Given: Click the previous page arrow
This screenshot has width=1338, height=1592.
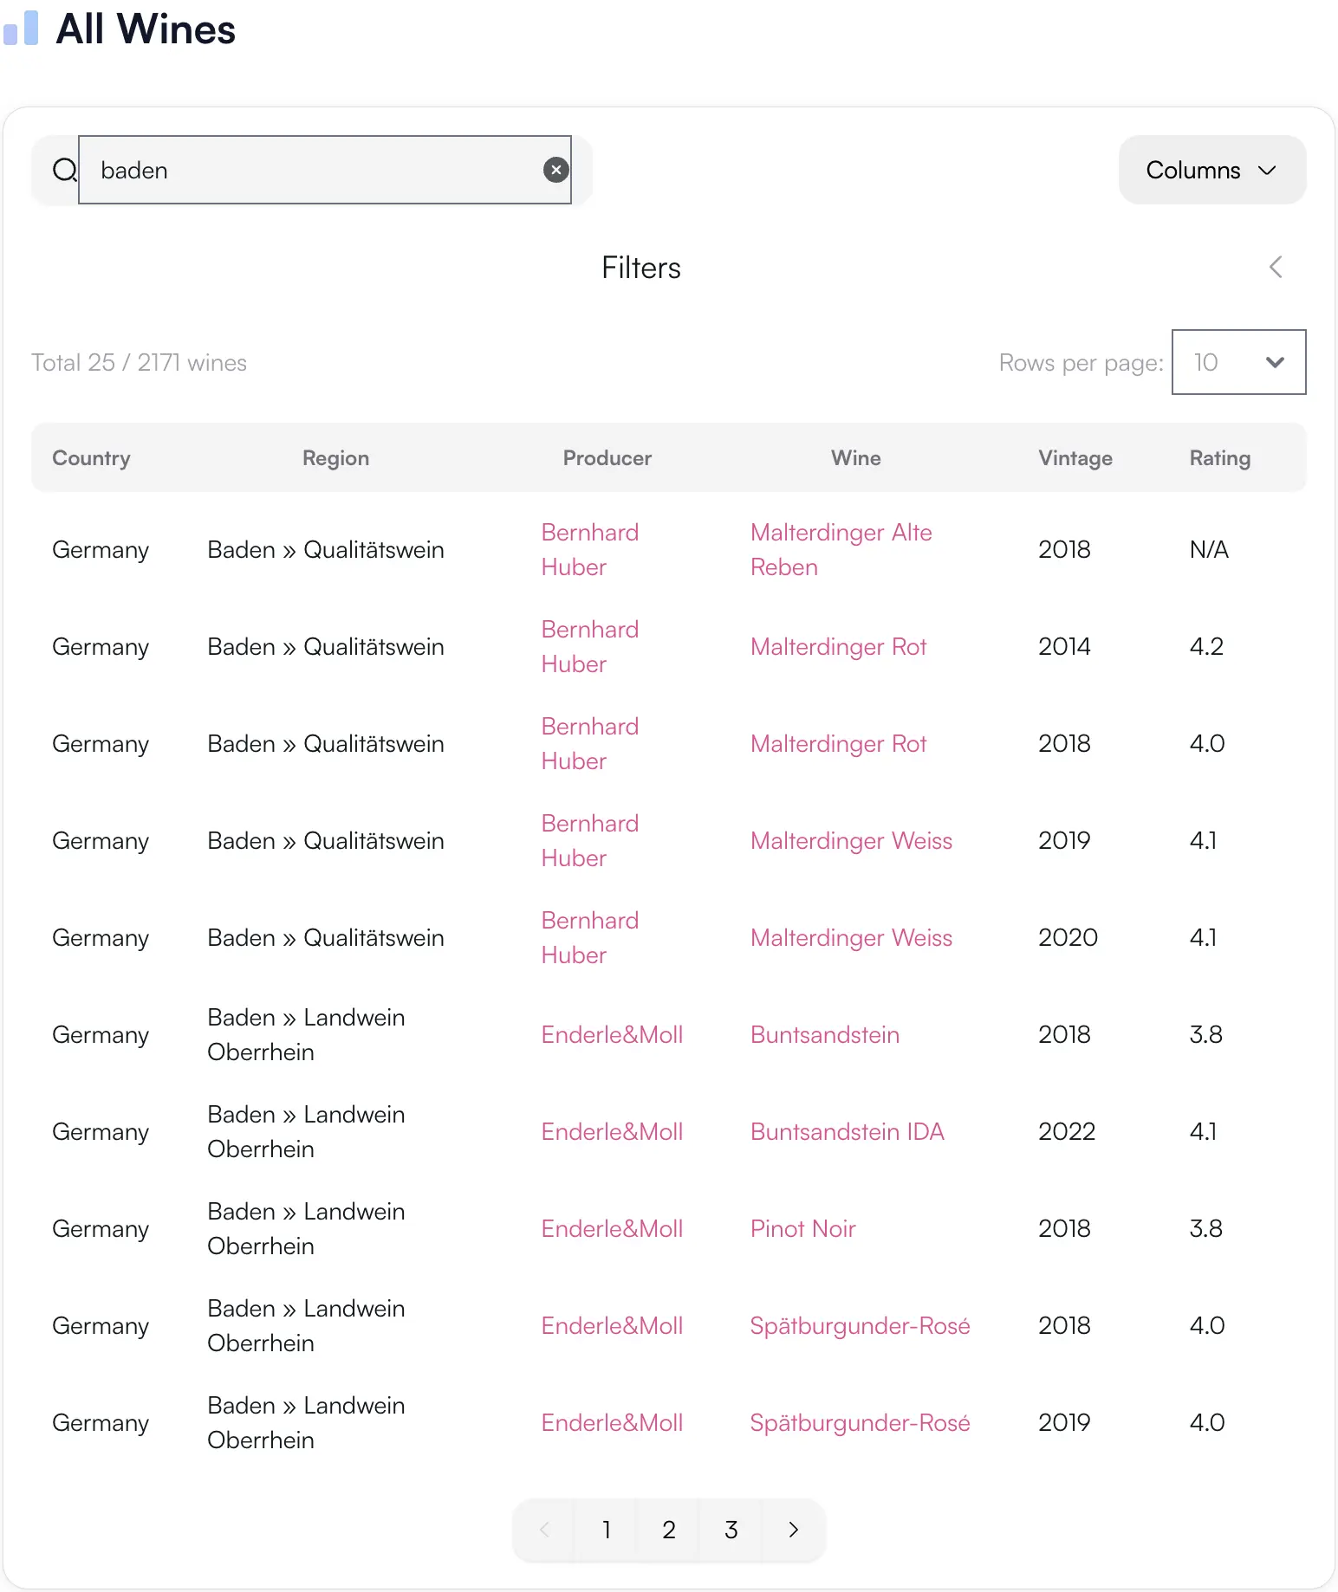Looking at the screenshot, I should (544, 1530).
